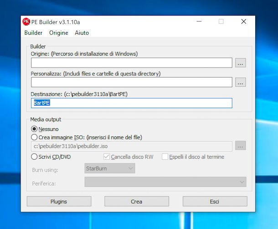Viewport: 278px width, 229px height.
Task: Click the Plugins button
Action: tap(59, 201)
